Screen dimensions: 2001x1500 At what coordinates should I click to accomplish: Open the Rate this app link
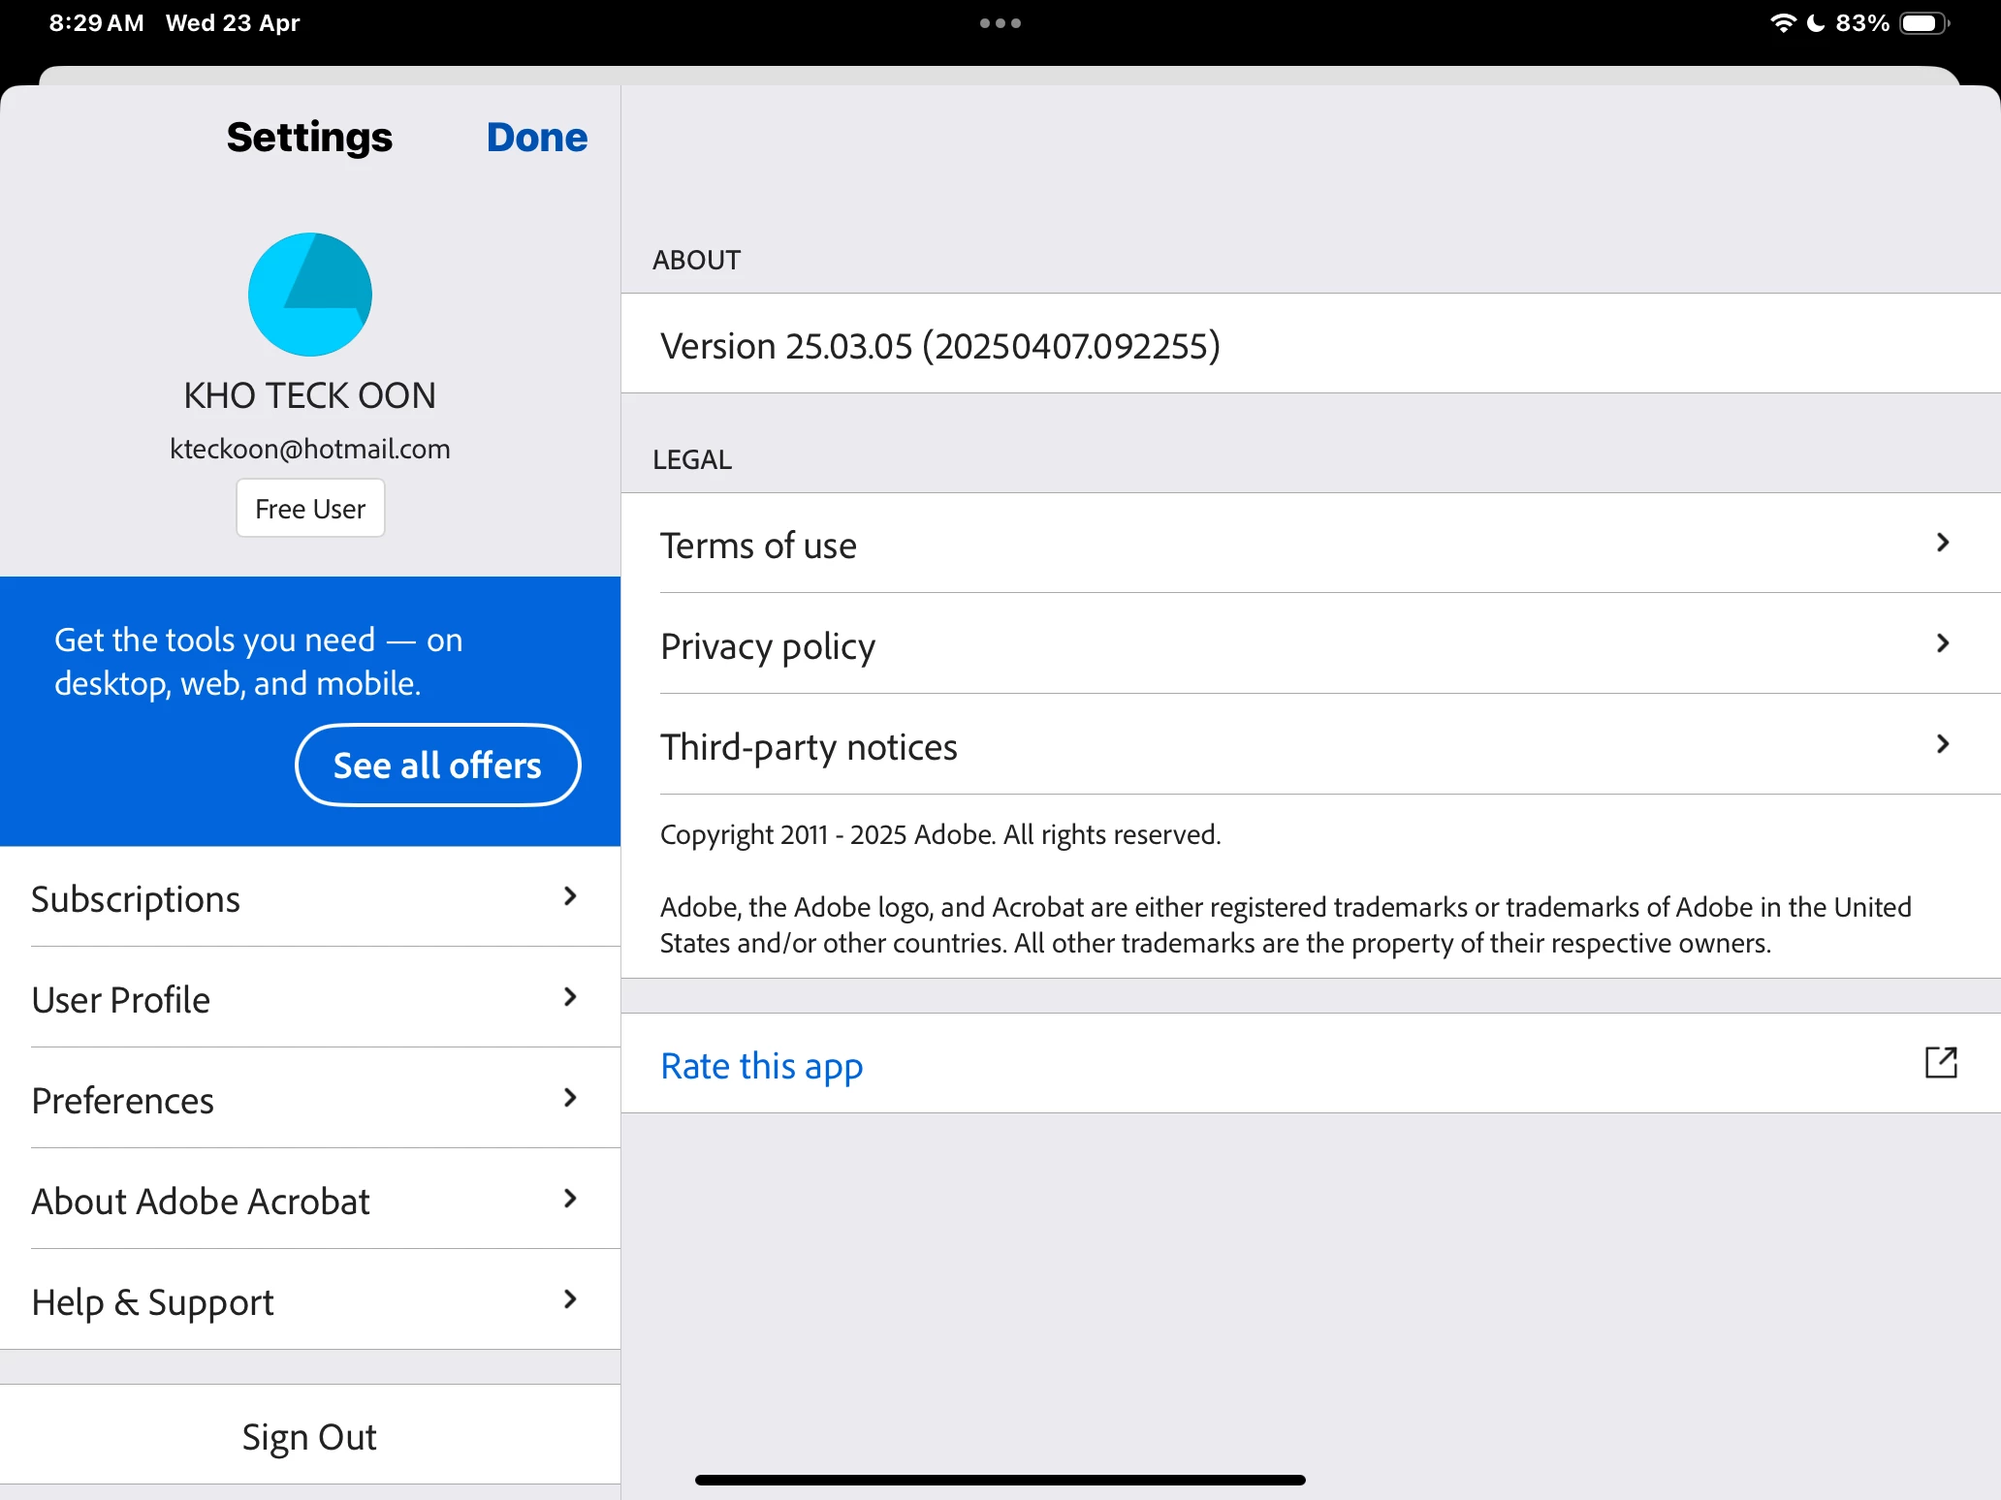(762, 1065)
